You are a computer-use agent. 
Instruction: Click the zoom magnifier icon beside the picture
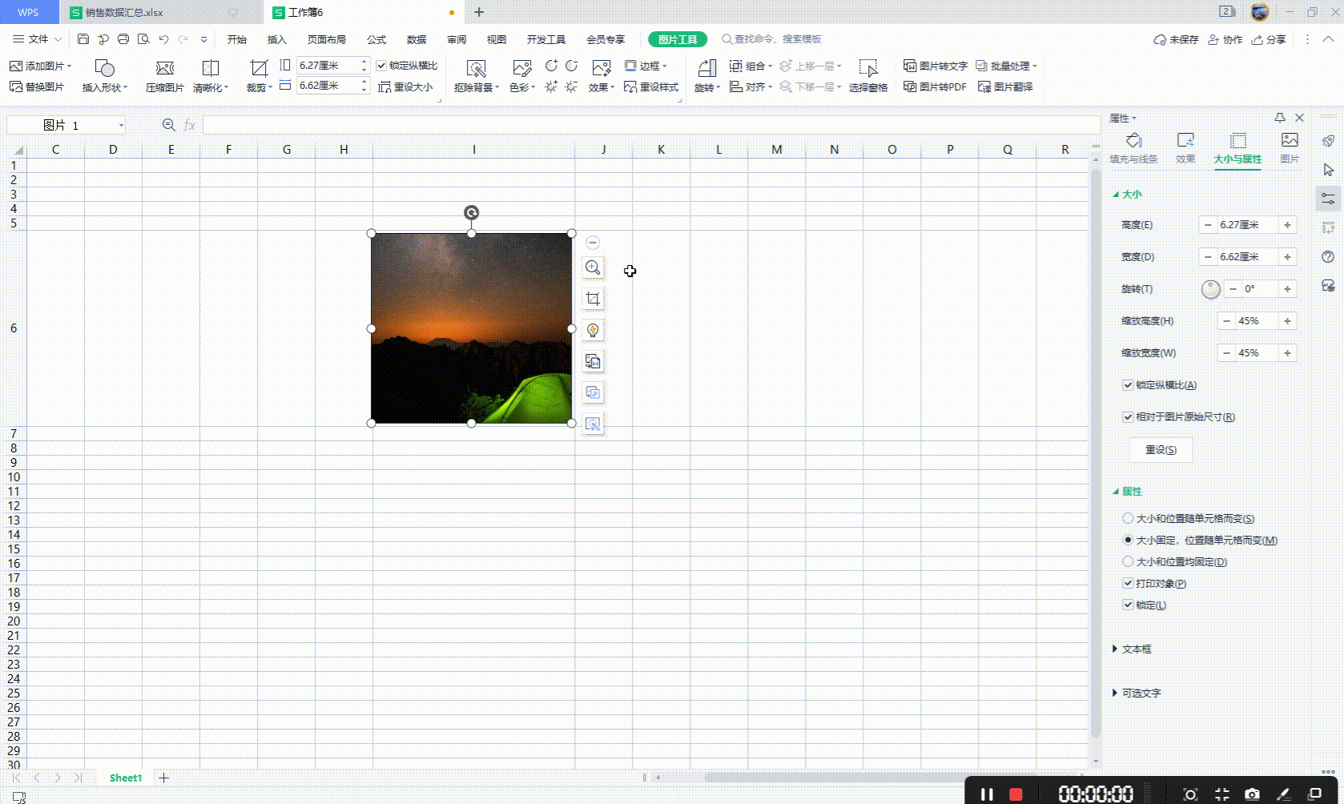tap(593, 267)
